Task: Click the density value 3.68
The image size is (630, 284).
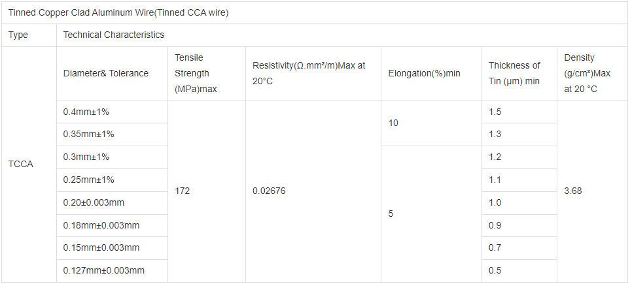Action: click(572, 191)
